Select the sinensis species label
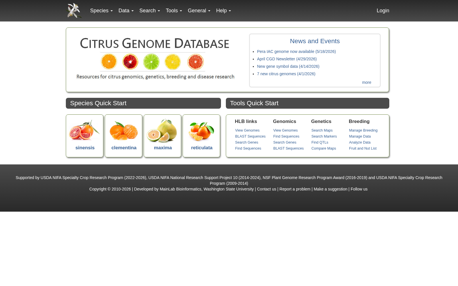The width and height of the screenshot is (458, 286). pos(85,148)
